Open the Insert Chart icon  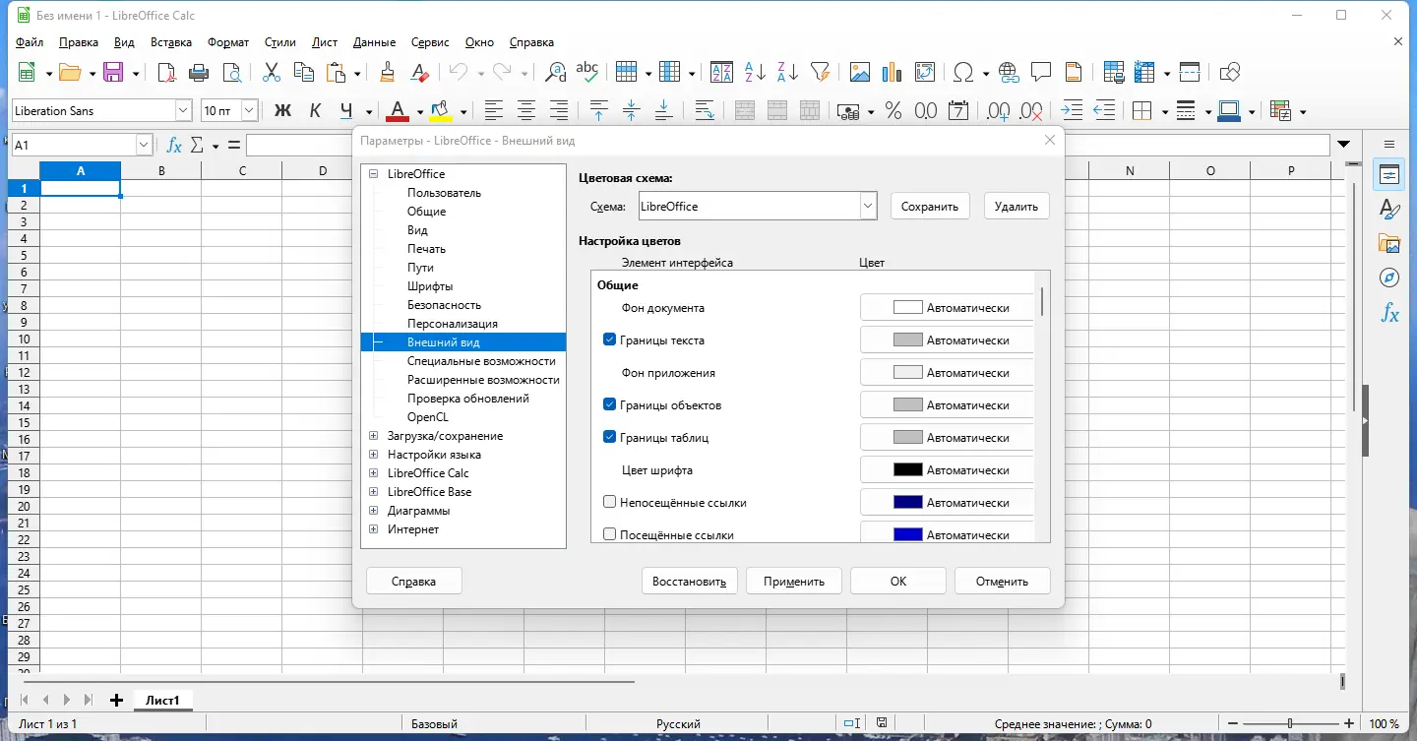[892, 72]
